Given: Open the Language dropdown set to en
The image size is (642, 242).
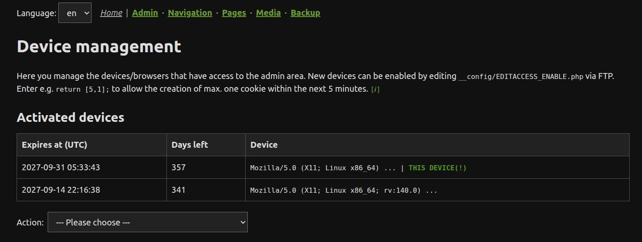Looking at the screenshot, I should point(75,13).
